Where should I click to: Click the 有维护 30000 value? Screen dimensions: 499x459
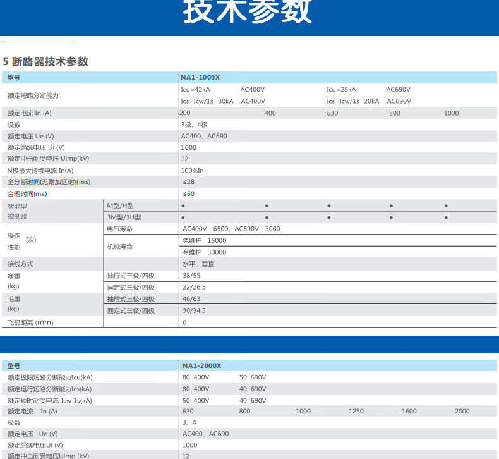tap(204, 252)
